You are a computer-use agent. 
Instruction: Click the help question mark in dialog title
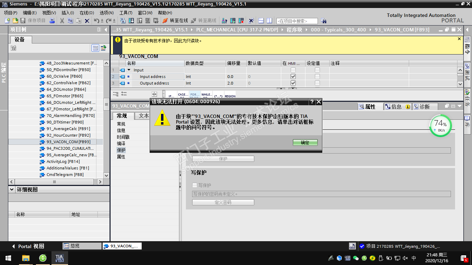click(x=312, y=102)
